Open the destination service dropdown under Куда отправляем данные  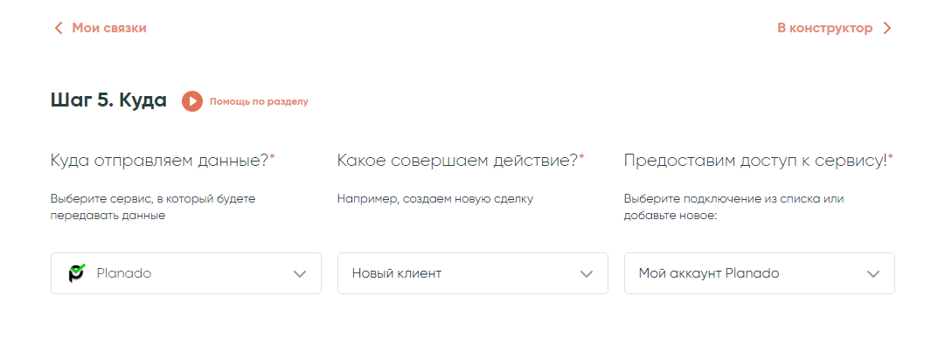click(x=185, y=273)
